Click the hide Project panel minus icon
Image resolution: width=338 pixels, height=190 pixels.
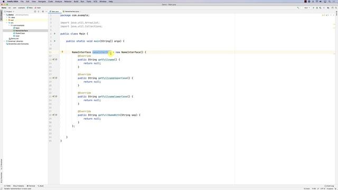46,12
